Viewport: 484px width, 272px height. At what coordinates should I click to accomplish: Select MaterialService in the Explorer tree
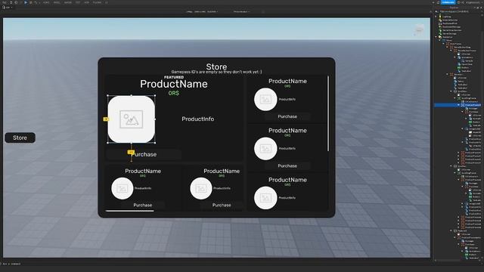pos(449,20)
